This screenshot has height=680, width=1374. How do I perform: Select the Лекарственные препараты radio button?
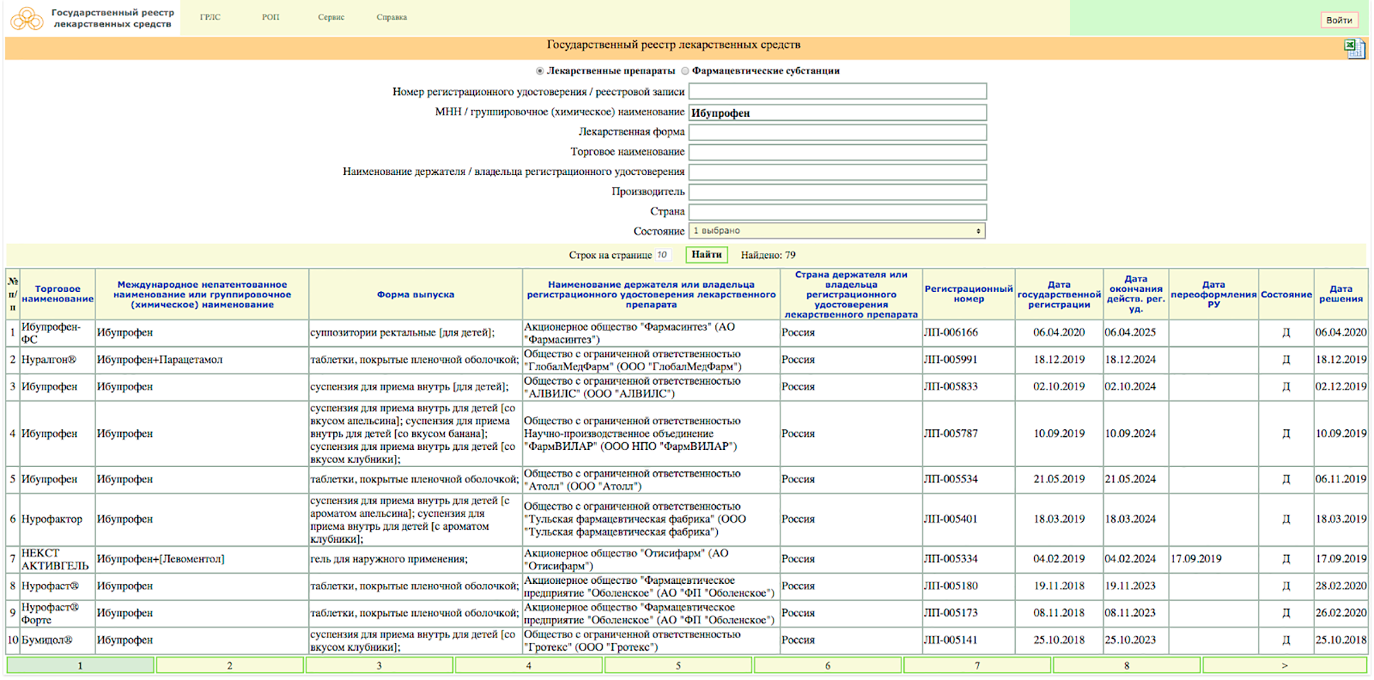point(540,71)
